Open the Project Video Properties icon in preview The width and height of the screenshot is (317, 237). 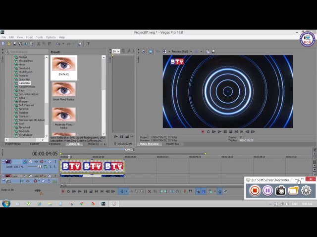click(x=143, y=51)
